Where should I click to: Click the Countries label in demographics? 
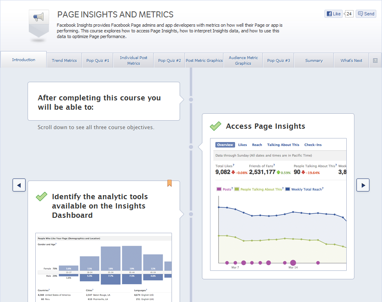point(43,290)
